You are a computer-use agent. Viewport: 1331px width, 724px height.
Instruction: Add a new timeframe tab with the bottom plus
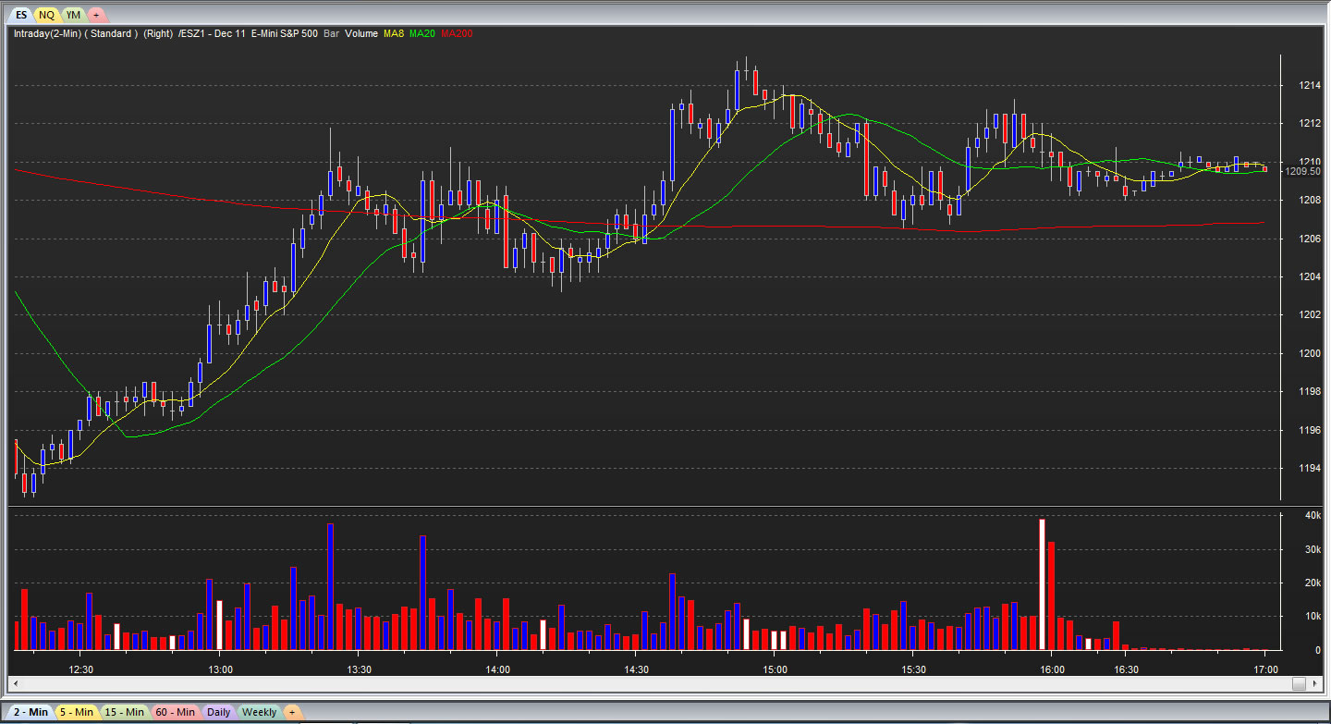291,712
